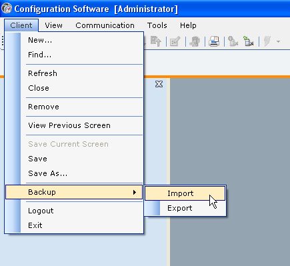Choose Exit from the Client menu

pyautogui.click(x=74, y=225)
